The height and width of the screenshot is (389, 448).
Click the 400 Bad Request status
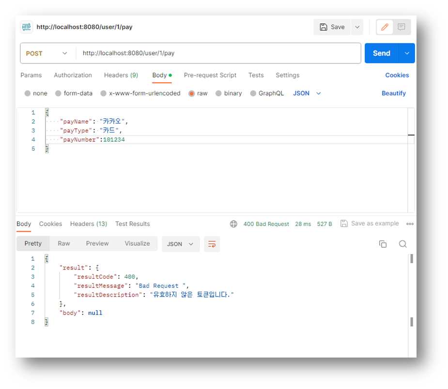[266, 224]
